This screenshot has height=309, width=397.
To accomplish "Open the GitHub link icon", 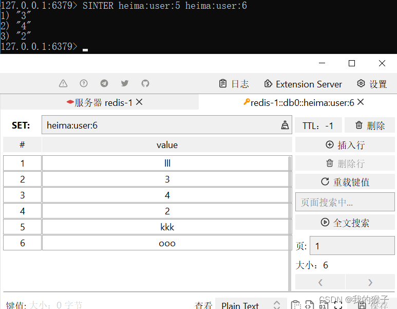I will tap(145, 83).
